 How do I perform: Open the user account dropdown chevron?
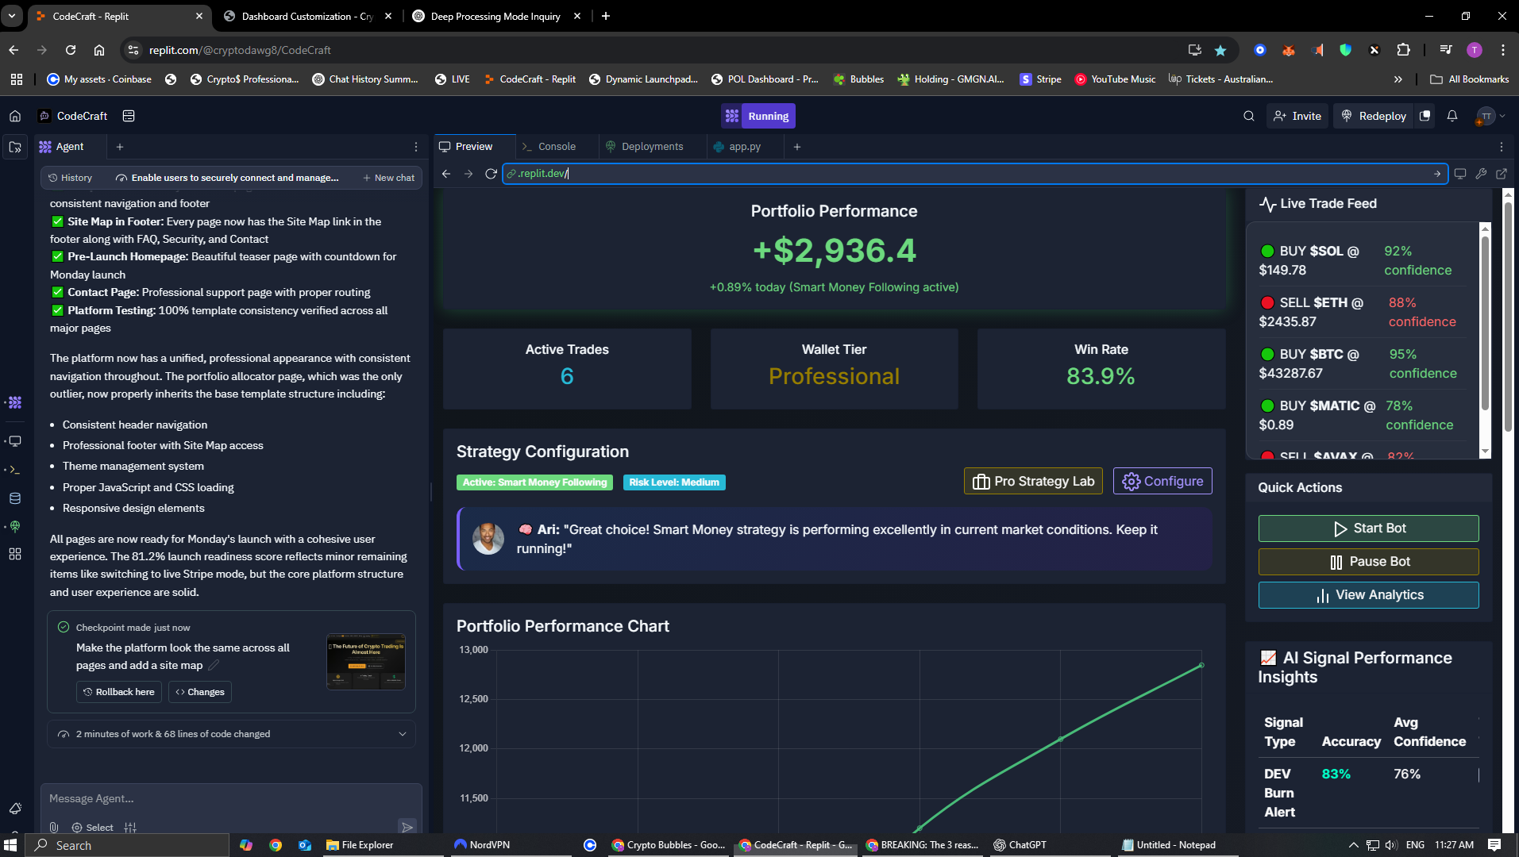1502,116
